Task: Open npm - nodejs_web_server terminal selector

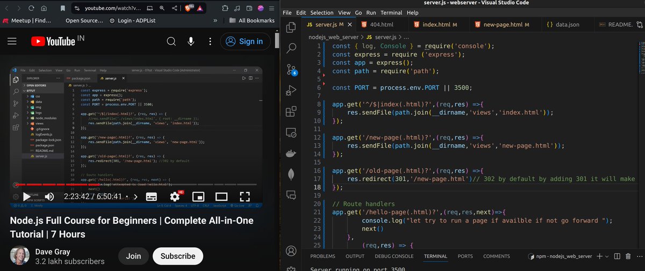Action: (x=561, y=257)
